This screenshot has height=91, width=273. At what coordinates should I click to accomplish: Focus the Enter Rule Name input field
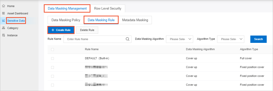click(x=97, y=39)
